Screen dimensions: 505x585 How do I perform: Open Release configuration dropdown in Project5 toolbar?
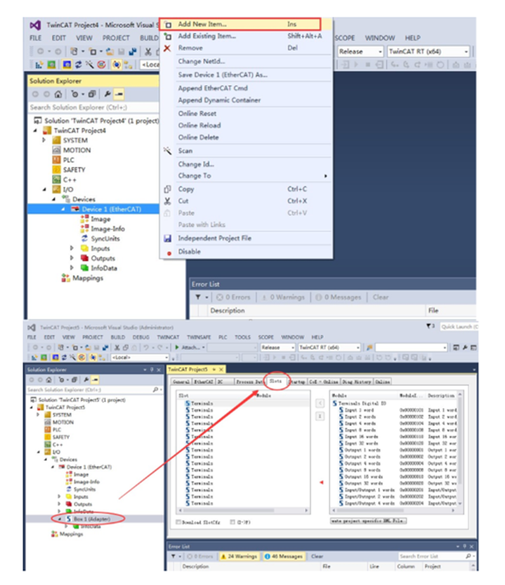click(x=292, y=347)
